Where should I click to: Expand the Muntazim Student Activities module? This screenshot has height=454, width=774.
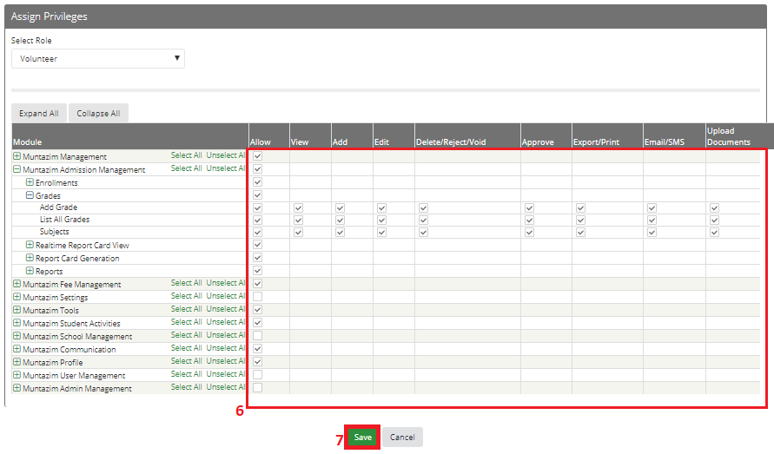click(x=17, y=323)
